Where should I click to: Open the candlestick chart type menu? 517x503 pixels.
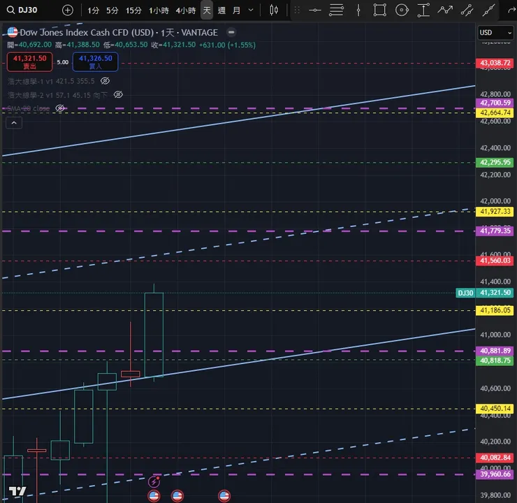(274, 10)
